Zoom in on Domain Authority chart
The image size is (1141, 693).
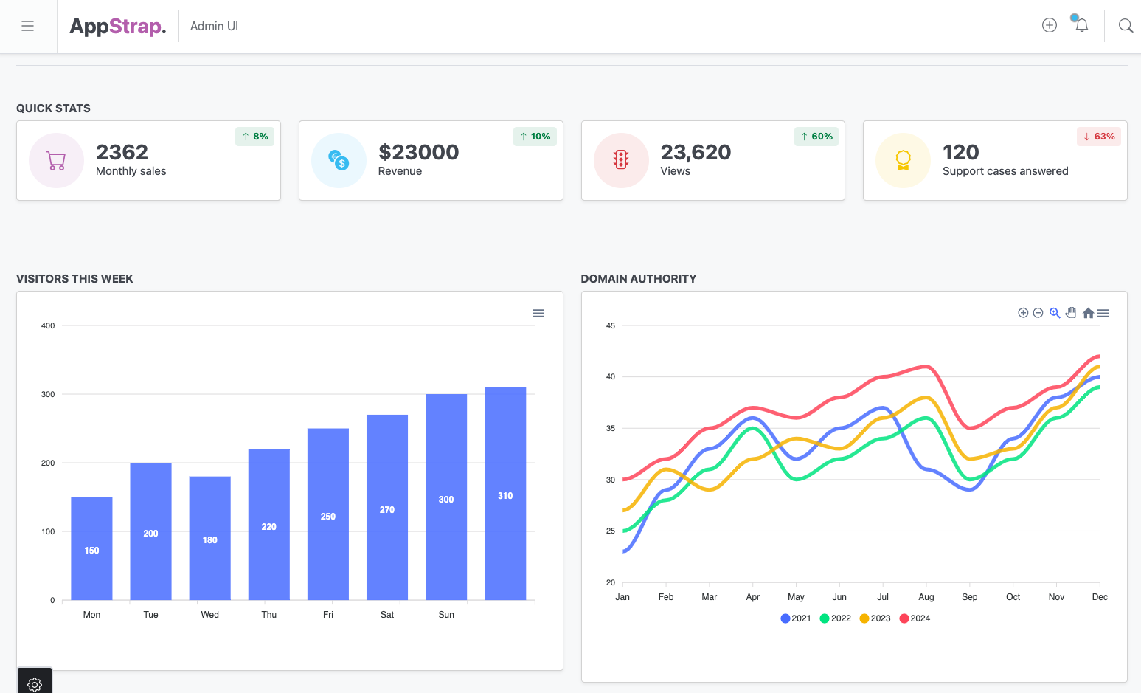pos(1023,313)
